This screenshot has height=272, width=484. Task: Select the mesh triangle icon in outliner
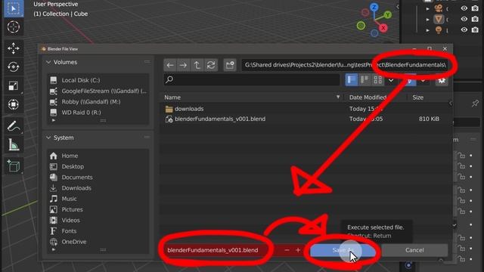coord(439,19)
